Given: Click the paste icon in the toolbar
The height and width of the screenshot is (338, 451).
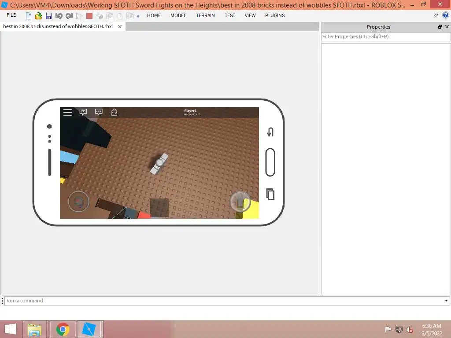Looking at the screenshot, I should click(120, 16).
